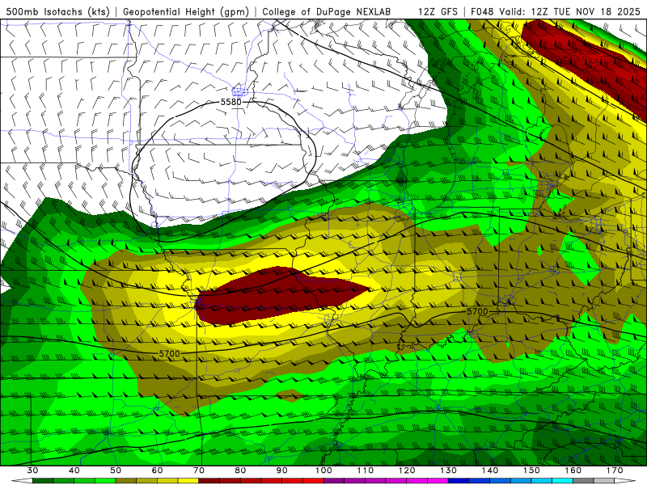This screenshot has width=647, height=485.
Task: Click the 90 value on the color scale
Action: tap(281, 470)
